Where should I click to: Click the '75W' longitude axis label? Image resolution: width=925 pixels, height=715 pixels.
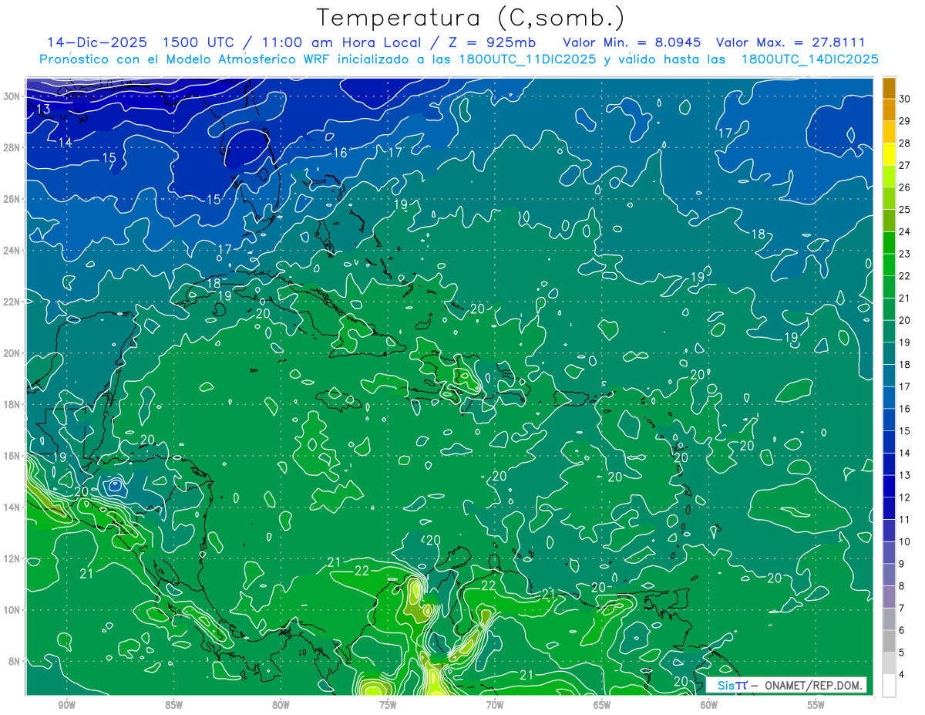(388, 705)
